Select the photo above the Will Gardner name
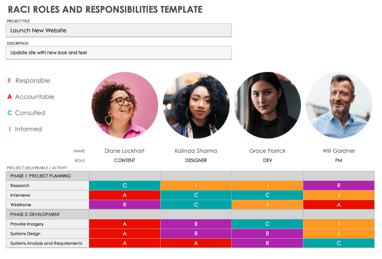 coord(339,105)
